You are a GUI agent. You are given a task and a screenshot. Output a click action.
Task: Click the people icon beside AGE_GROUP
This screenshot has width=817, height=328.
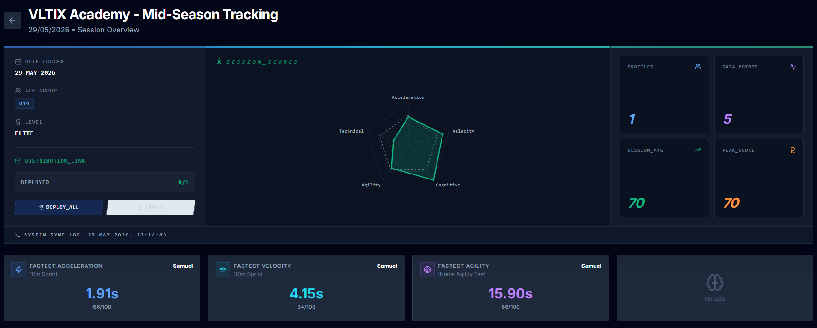(x=18, y=91)
